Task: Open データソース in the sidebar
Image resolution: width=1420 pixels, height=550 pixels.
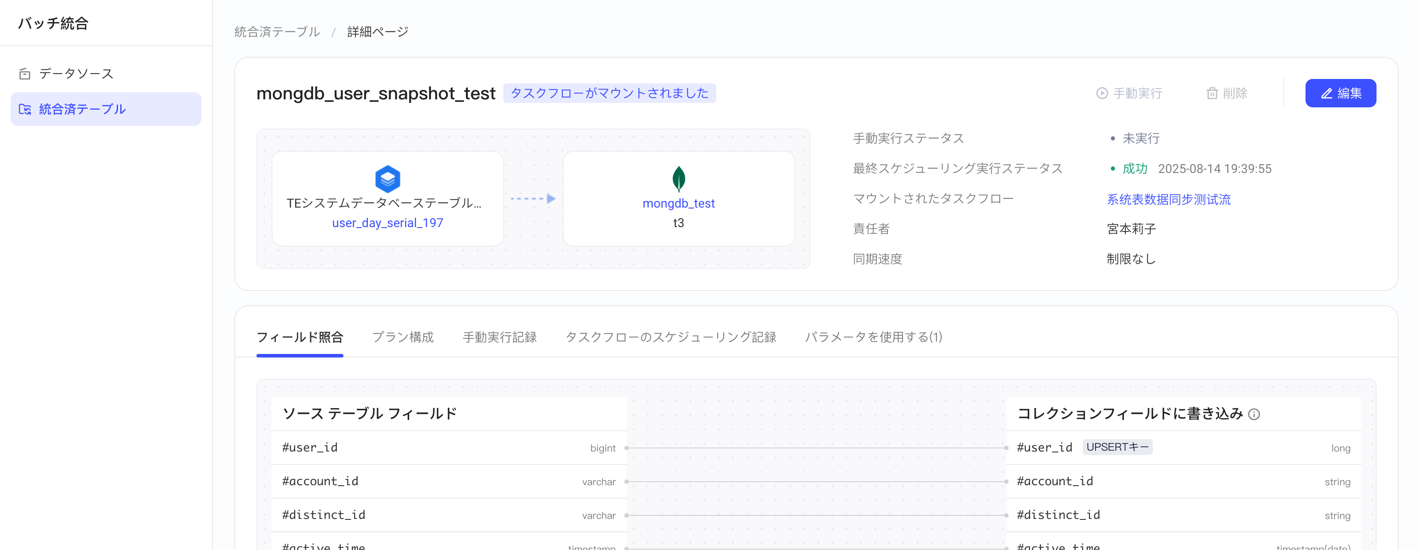Action: click(x=106, y=73)
